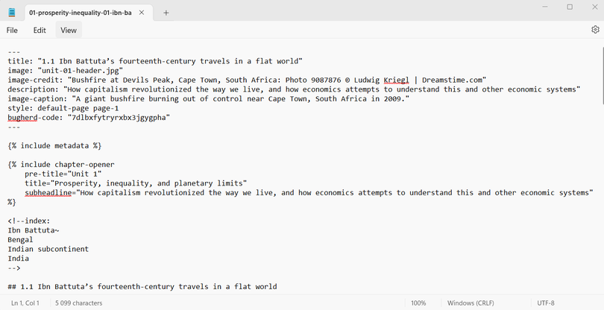Image resolution: width=604 pixels, height=310 pixels.
Task: Close the Notepad window
Action: click(x=594, y=7)
